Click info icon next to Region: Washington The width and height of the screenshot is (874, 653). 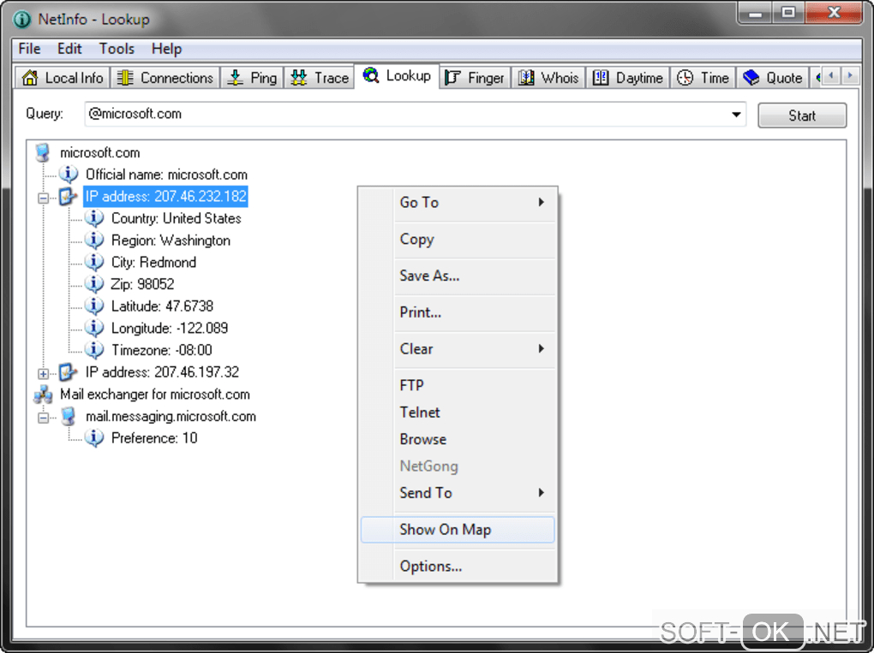pyautogui.click(x=94, y=240)
